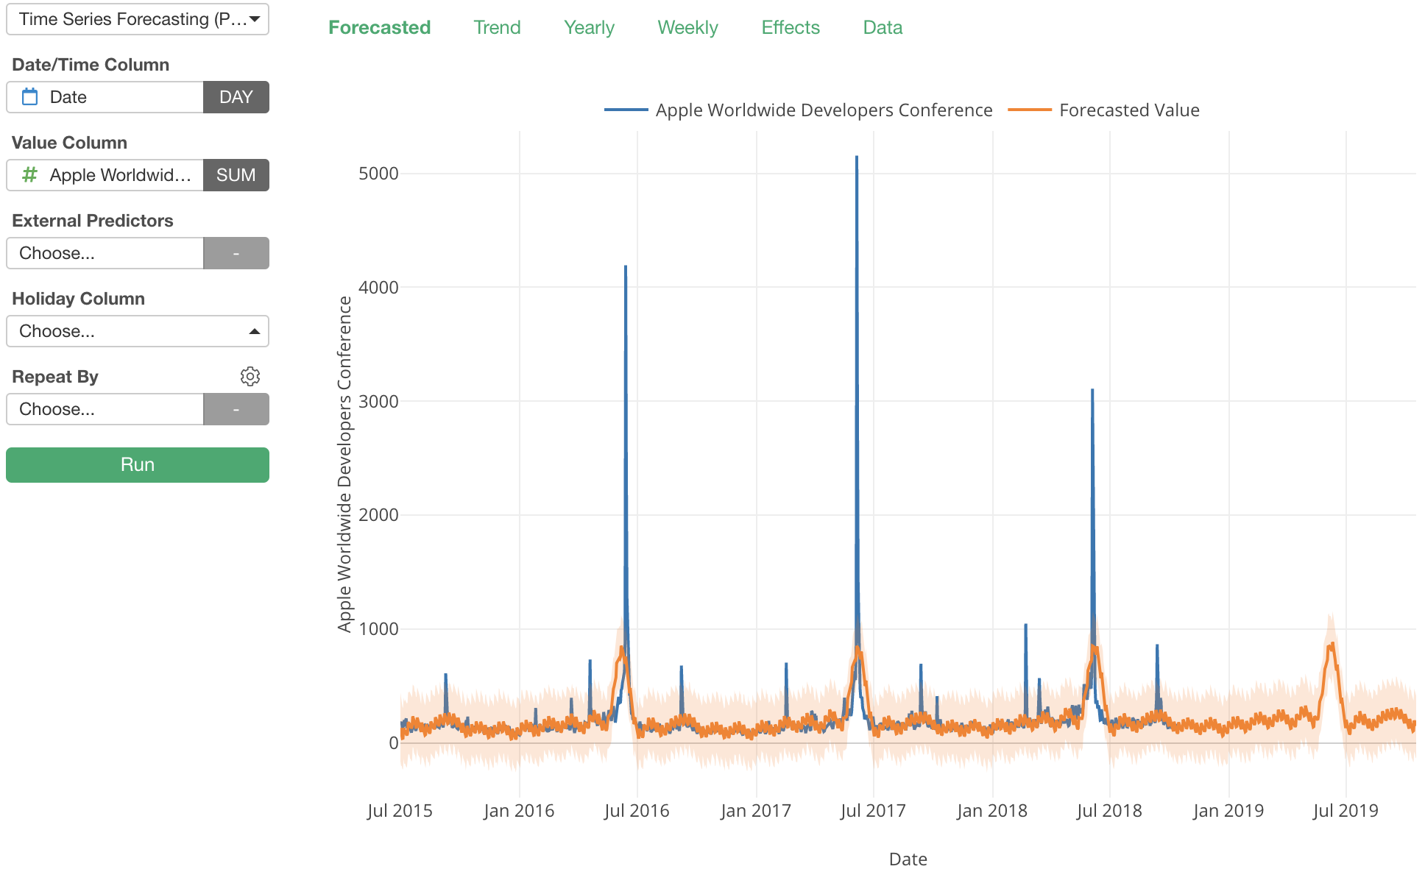Click the Jan 2019 x-axis label
Image resolution: width=1425 pixels, height=883 pixels.
click(1228, 811)
